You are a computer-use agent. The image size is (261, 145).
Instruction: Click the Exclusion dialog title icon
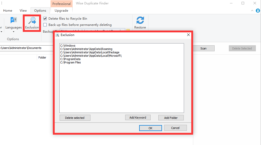[57, 35]
